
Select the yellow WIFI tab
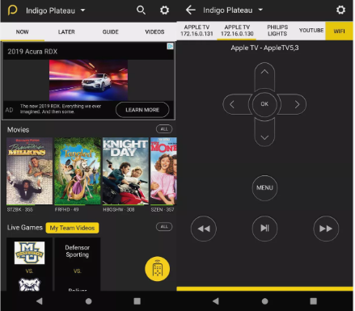tap(339, 31)
